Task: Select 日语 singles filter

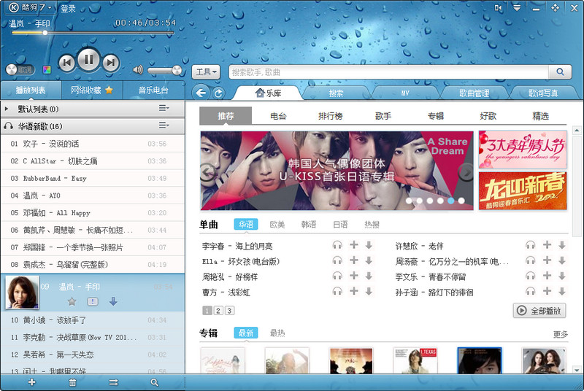Action: (x=340, y=225)
